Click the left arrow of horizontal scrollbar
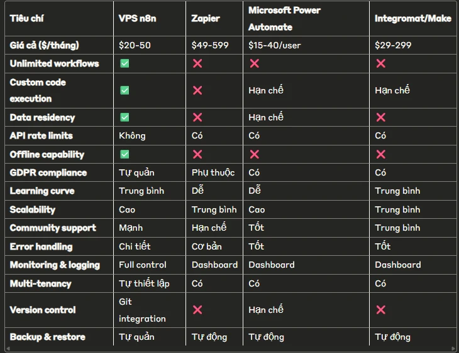 point(8,349)
